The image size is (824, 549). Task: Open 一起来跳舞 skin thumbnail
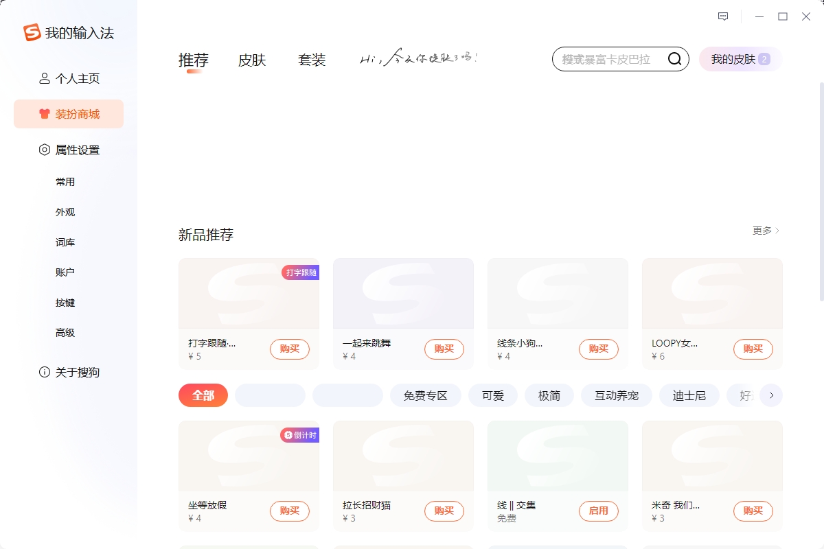403,294
